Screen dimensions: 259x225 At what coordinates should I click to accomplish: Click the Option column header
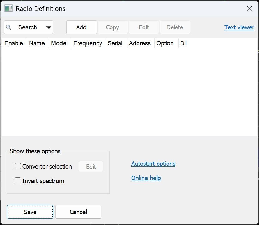pyautogui.click(x=165, y=43)
